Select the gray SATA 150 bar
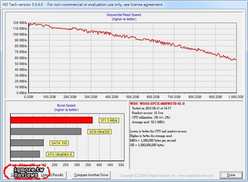 pos(27,143)
